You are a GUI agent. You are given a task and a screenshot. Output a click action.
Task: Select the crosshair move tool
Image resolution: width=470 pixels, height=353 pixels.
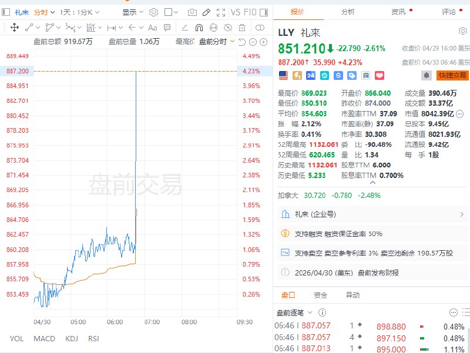pos(15,28)
